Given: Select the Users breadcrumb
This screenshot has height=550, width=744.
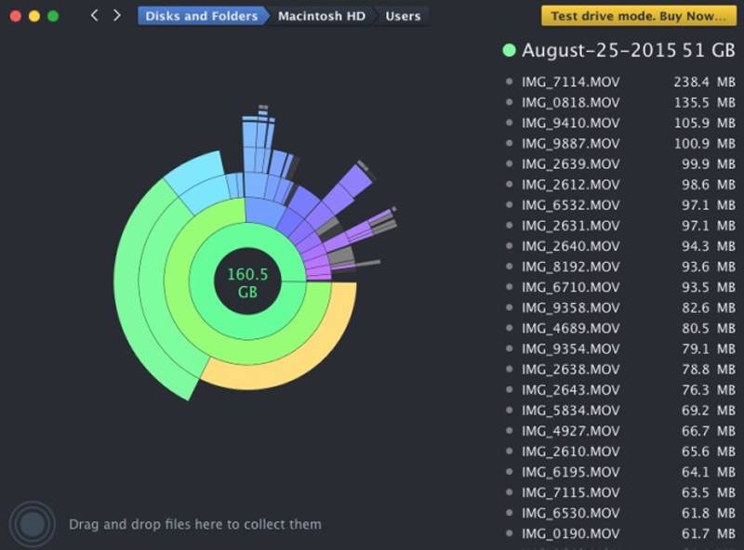Looking at the screenshot, I should (403, 16).
